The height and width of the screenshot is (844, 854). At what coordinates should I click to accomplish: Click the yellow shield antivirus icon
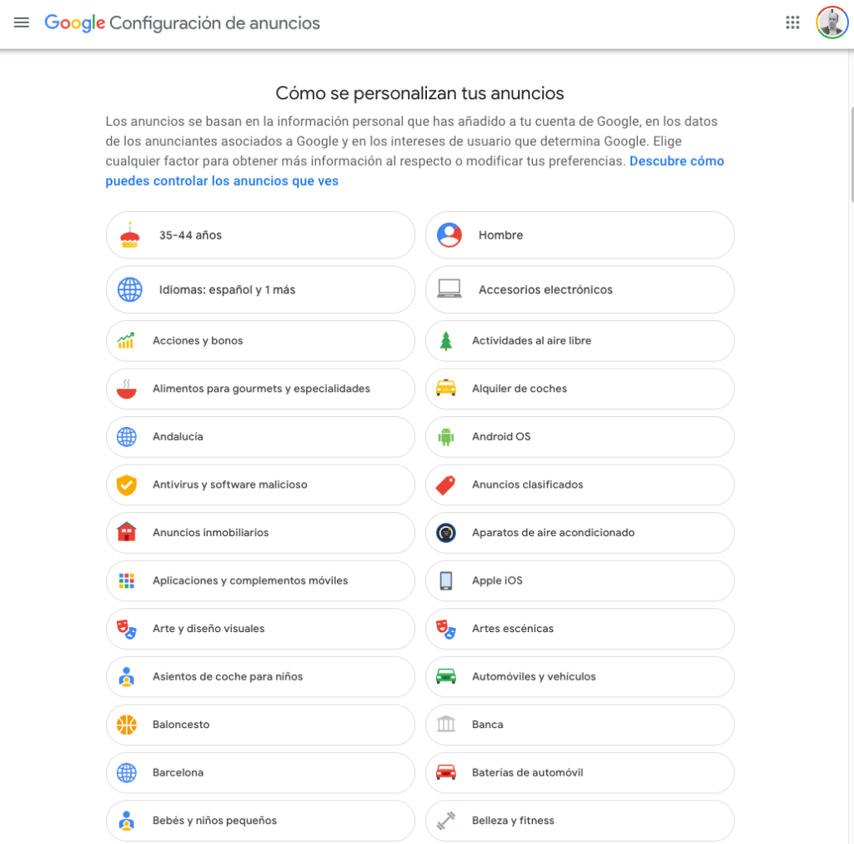[x=127, y=485]
